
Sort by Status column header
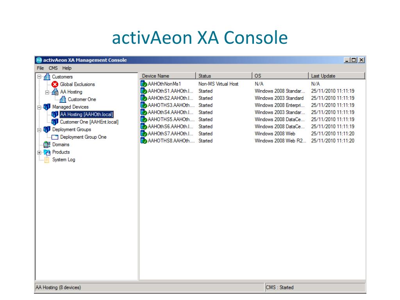(x=224, y=76)
